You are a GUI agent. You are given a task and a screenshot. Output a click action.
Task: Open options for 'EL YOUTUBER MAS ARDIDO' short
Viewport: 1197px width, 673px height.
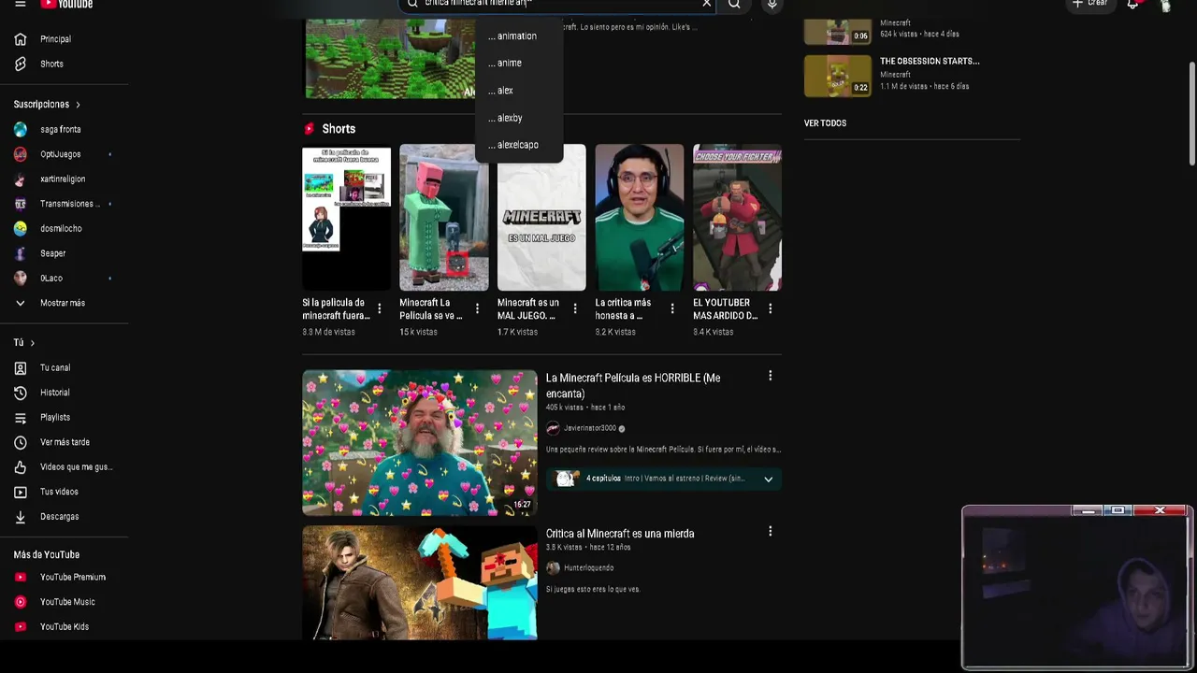pos(770,308)
